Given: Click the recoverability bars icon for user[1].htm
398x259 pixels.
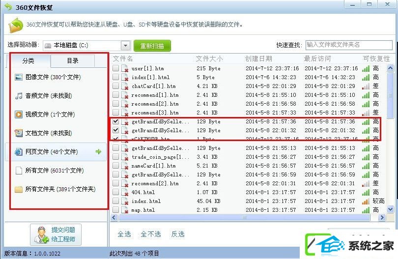Looking at the screenshot, I should pyautogui.click(x=366, y=69).
